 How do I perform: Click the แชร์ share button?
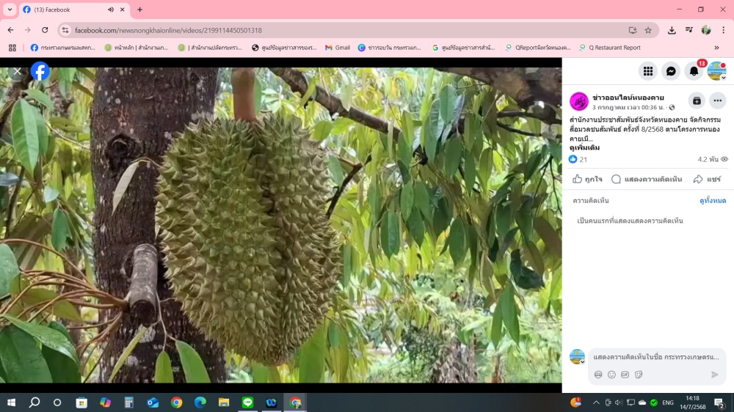[707, 179]
